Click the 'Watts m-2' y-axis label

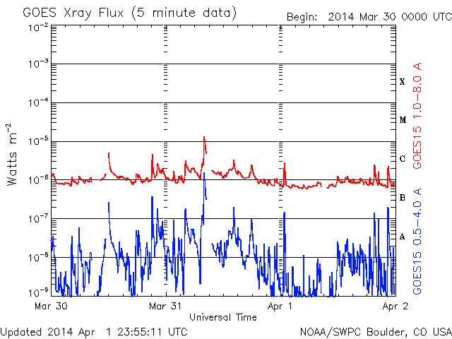click(x=13, y=154)
